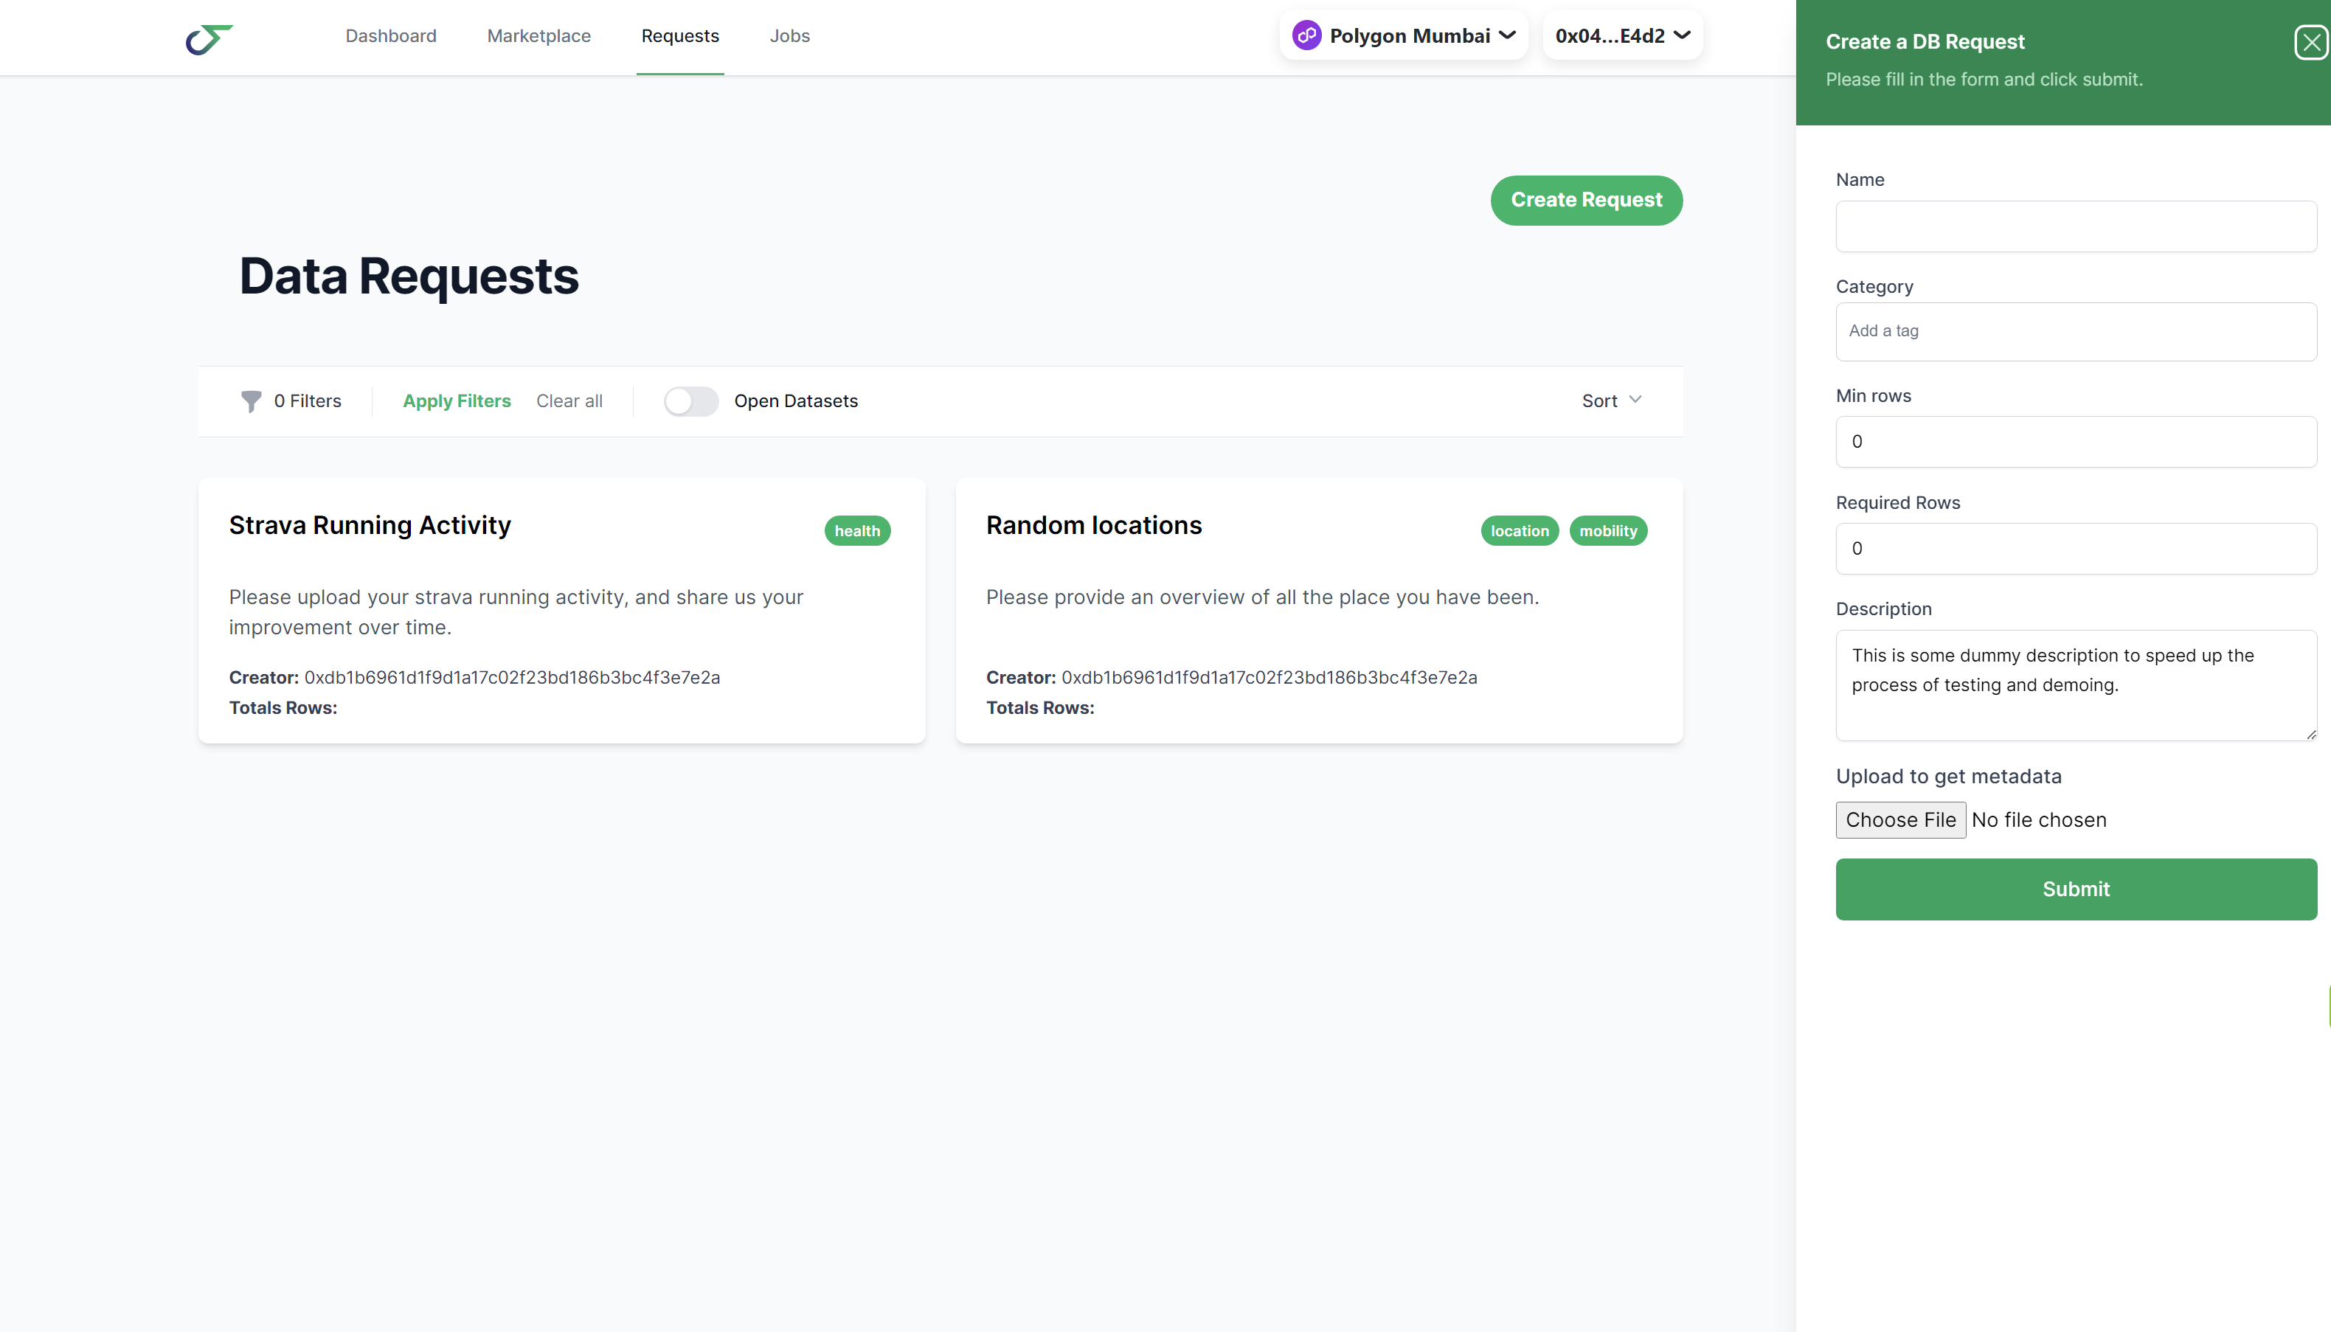Close the Create a DB Request panel

[2311, 42]
